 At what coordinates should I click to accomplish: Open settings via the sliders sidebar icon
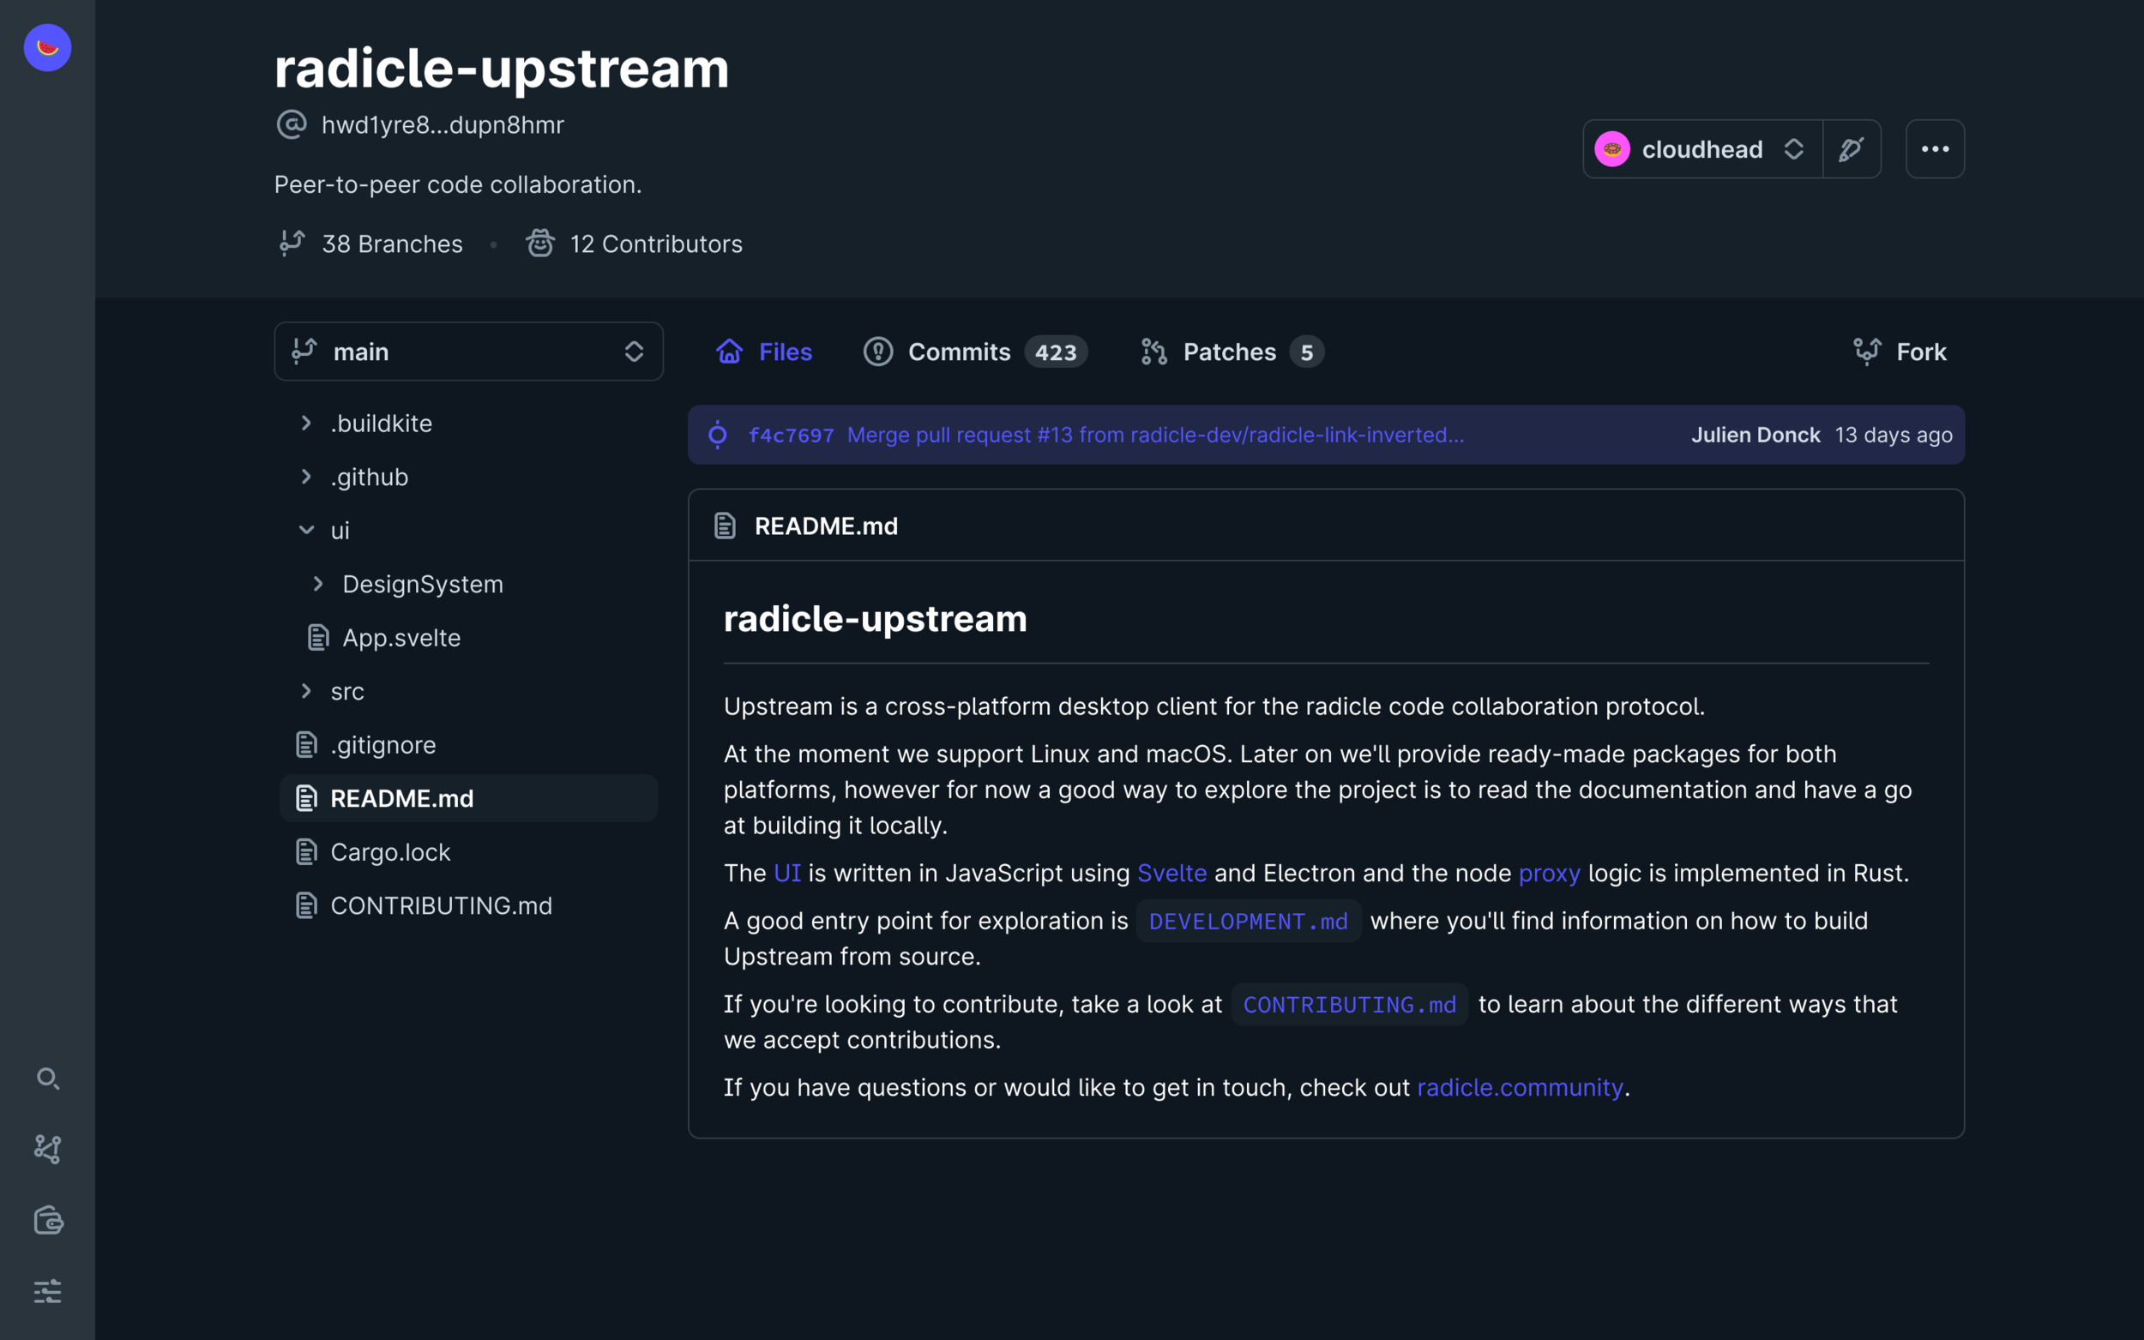(x=47, y=1290)
